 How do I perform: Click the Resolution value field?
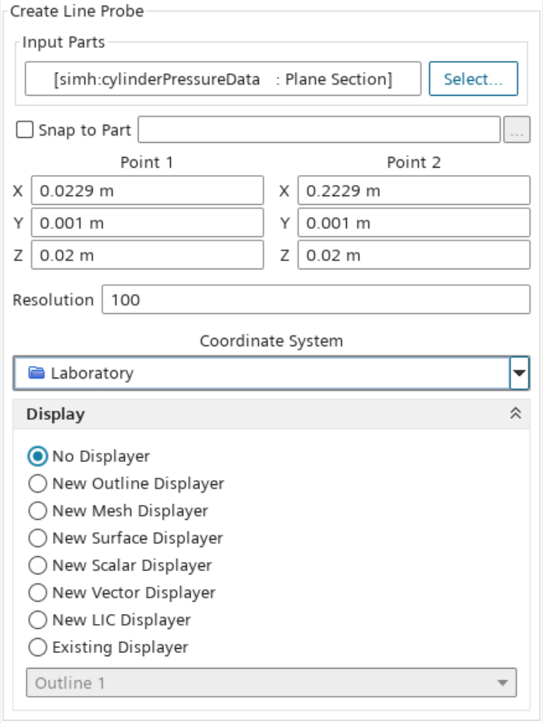(315, 300)
